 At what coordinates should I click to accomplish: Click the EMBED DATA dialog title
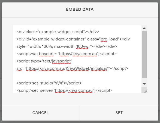point(80,10)
